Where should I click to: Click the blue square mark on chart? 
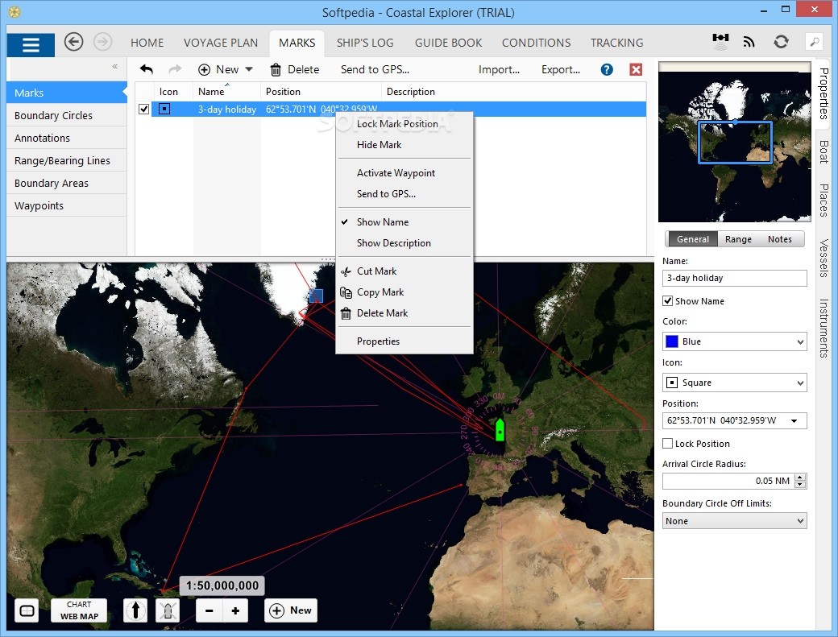(316, 296)
